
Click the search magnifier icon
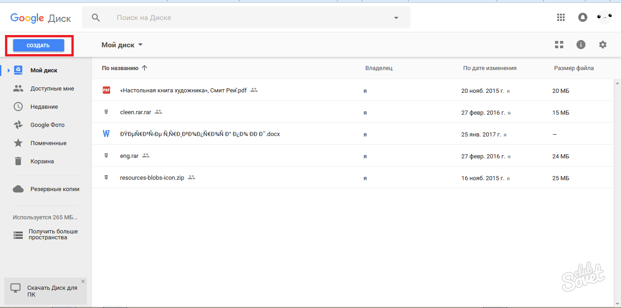tap(96, 18)
